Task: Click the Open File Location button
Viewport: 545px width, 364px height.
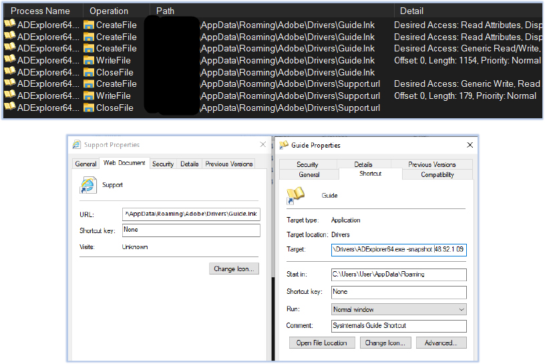Action: click(x=322, y=343)
